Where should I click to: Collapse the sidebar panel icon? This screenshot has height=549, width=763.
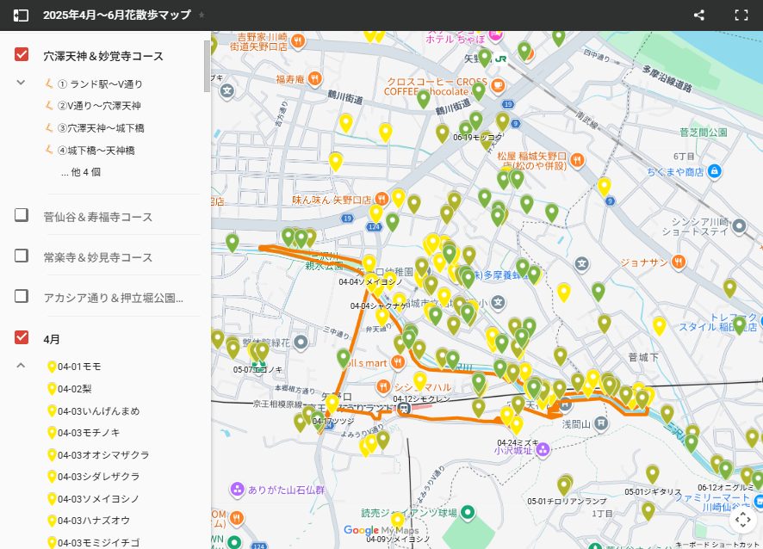pos(21,15)
